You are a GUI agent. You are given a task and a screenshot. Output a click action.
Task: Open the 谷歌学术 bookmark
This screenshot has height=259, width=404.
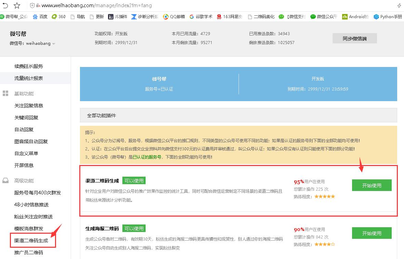click(x=201, y=16)
